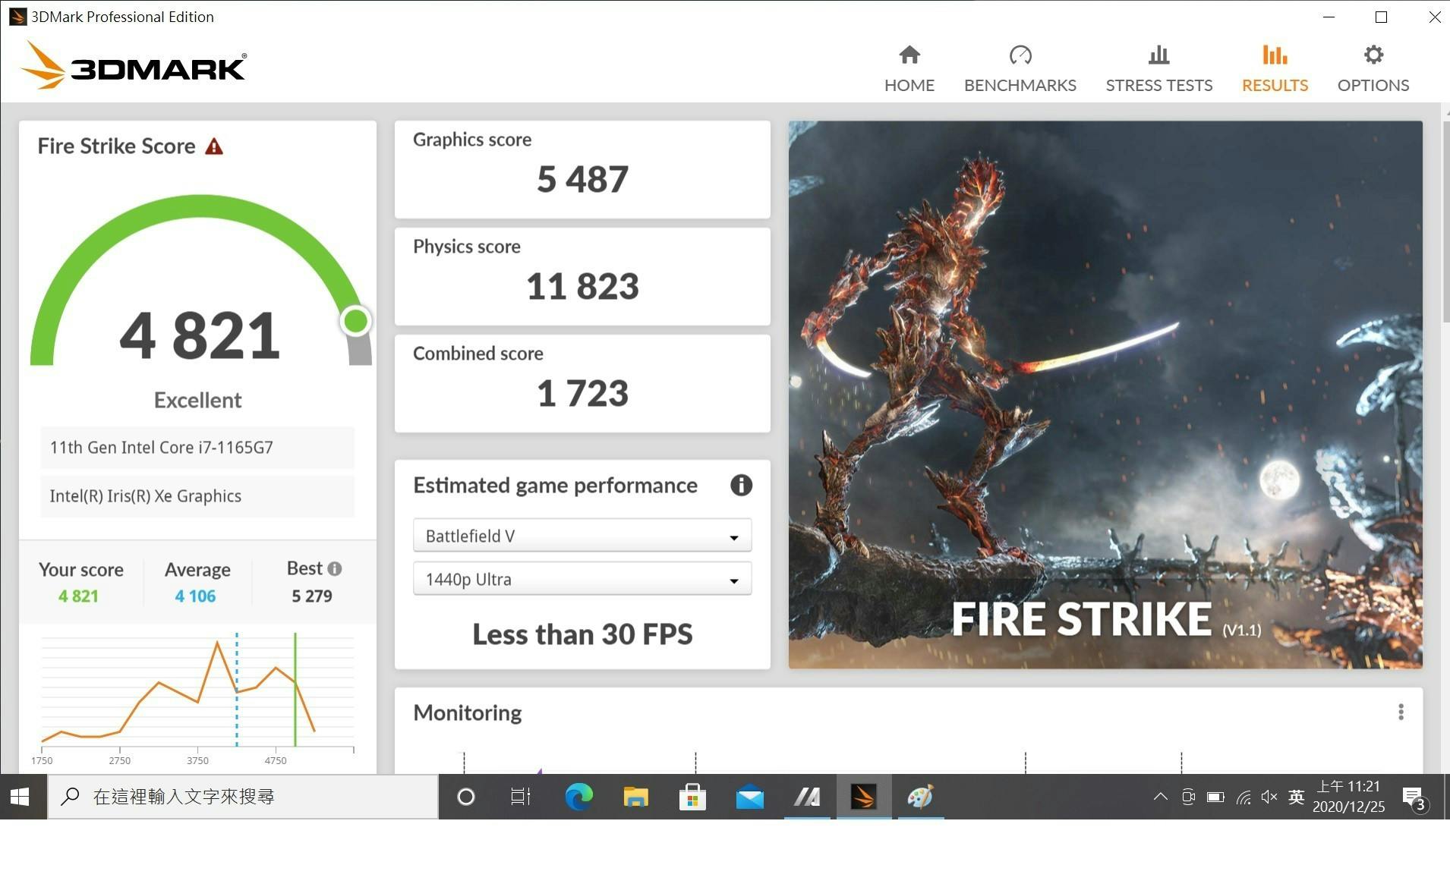This screenshot has width=1450, height=887.
Task: Open the OPTIONS tab
Action: tap(1373, 68)
